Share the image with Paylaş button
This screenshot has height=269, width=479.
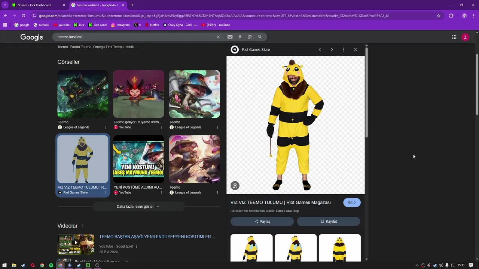click(x=262, y=222)
